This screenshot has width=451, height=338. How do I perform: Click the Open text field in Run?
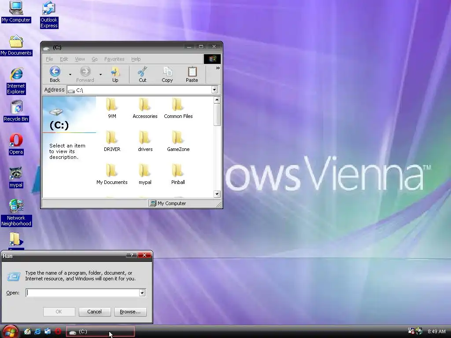(x=82, y=293)
